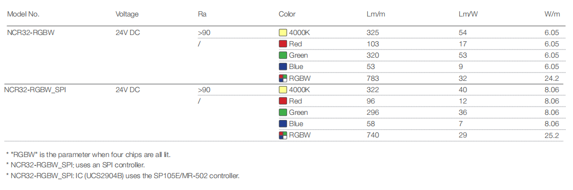This screenshot has width=573, height=190.
Task: Click the W/m column header
Action: pos(552,14)
